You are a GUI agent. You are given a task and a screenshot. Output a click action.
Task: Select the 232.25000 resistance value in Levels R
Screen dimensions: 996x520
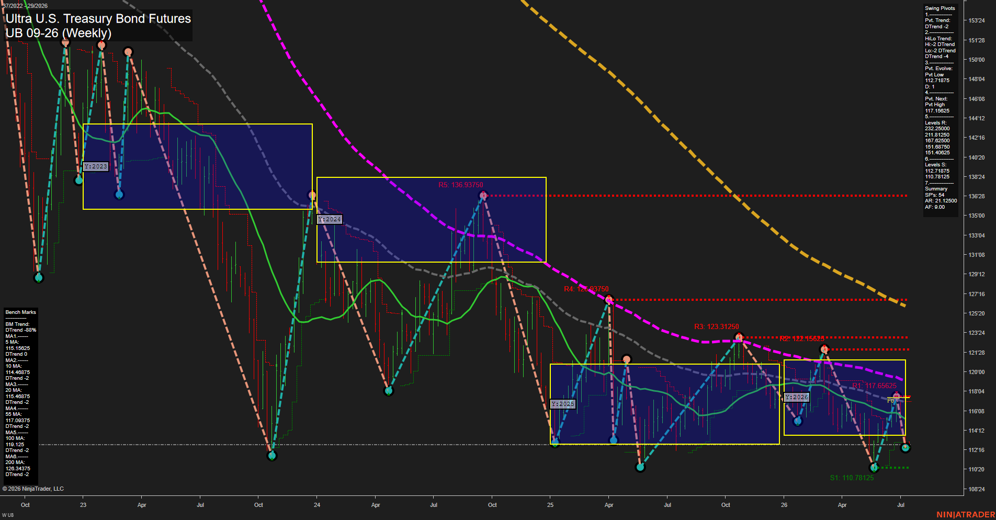point(937,129)
